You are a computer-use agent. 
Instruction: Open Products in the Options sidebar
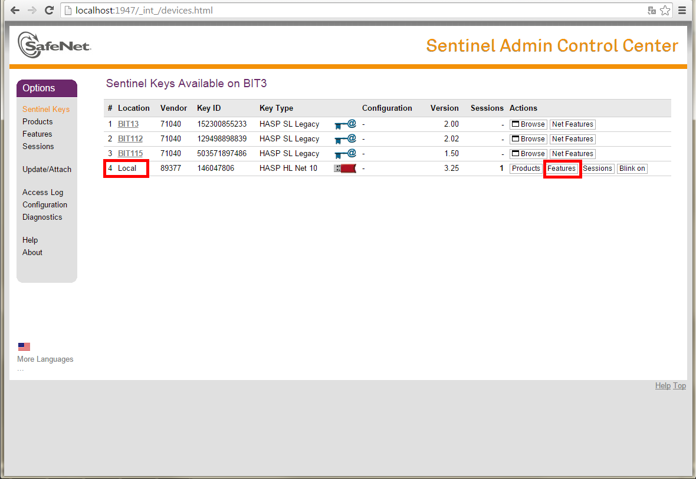[37, 121]
